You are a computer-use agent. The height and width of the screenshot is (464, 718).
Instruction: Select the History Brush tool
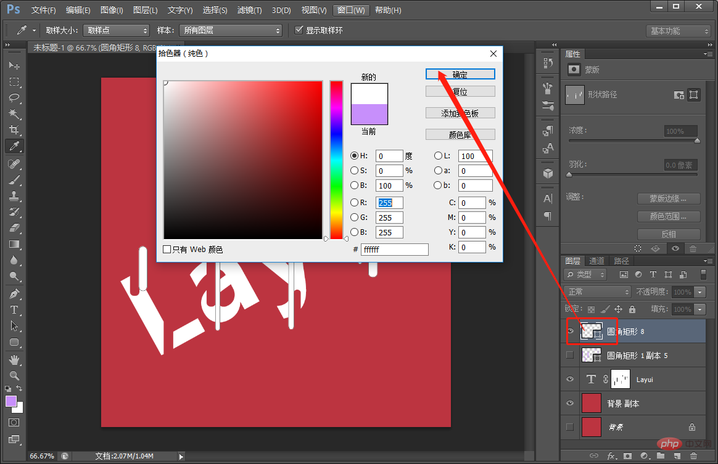(x=14, y=212)
